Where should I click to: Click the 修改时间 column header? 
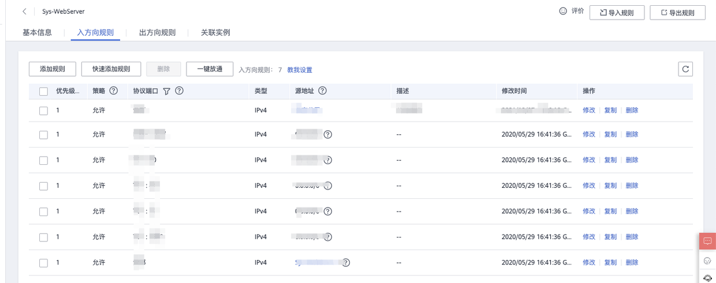[x=514, y=91]
